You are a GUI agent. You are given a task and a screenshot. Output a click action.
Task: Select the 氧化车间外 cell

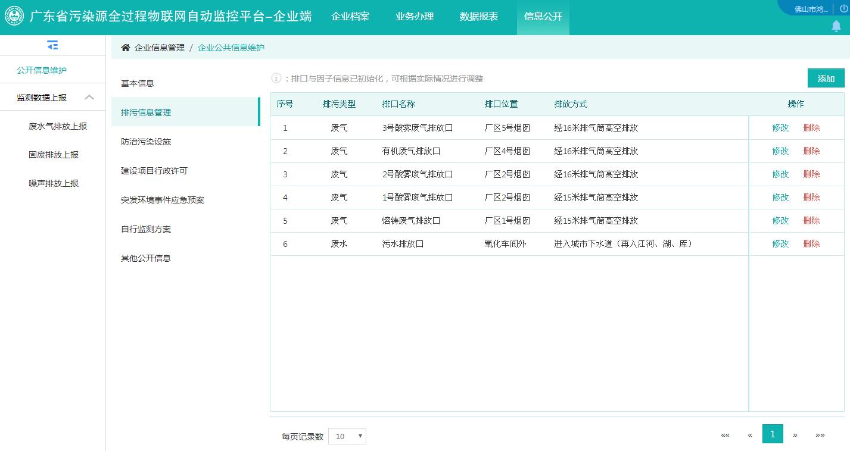tap(505, 243)
